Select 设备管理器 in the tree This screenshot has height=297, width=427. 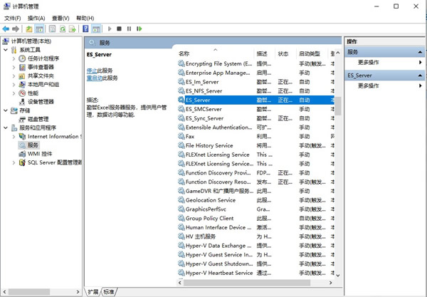(41, 102)
